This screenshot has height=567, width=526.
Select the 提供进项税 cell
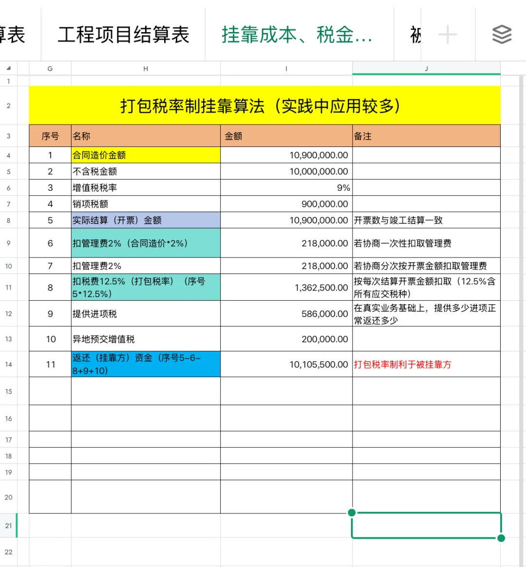point(146,313)
